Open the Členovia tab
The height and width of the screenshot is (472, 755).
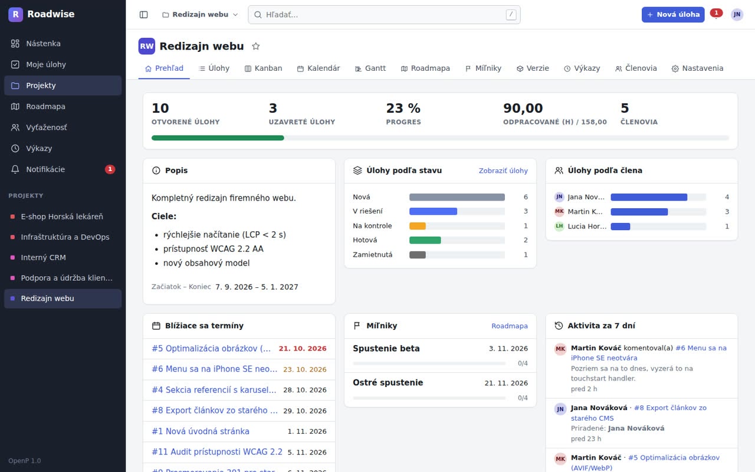[636, 68]
